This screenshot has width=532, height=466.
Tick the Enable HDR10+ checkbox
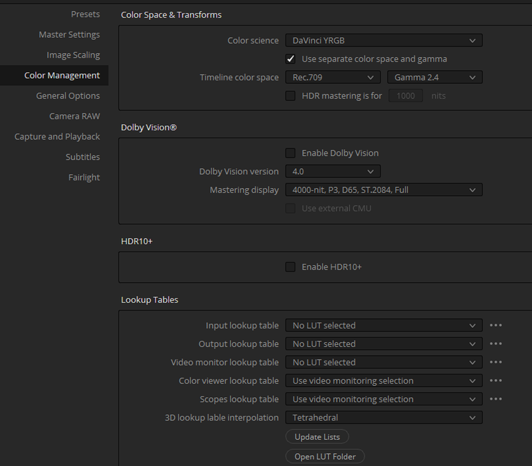click(x=290, y=267)
